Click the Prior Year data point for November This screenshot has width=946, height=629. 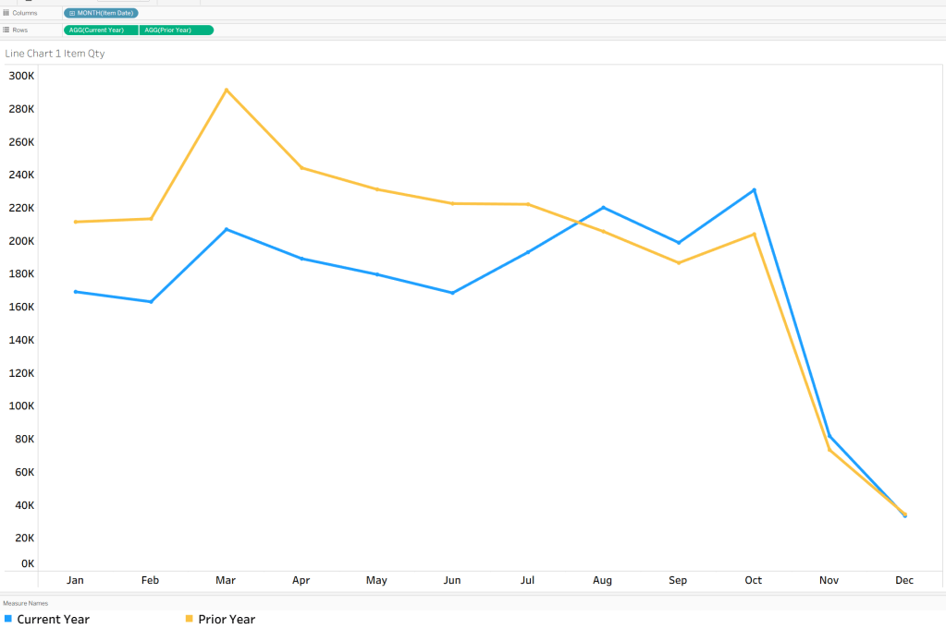tap(829, 450)
